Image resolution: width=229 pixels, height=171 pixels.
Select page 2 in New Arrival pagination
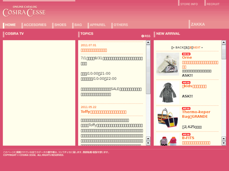tap(190, 47)
